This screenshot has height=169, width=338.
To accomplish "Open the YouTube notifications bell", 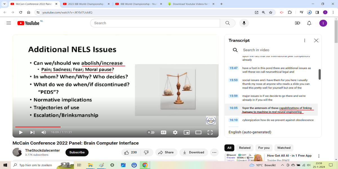I will 309,23.
